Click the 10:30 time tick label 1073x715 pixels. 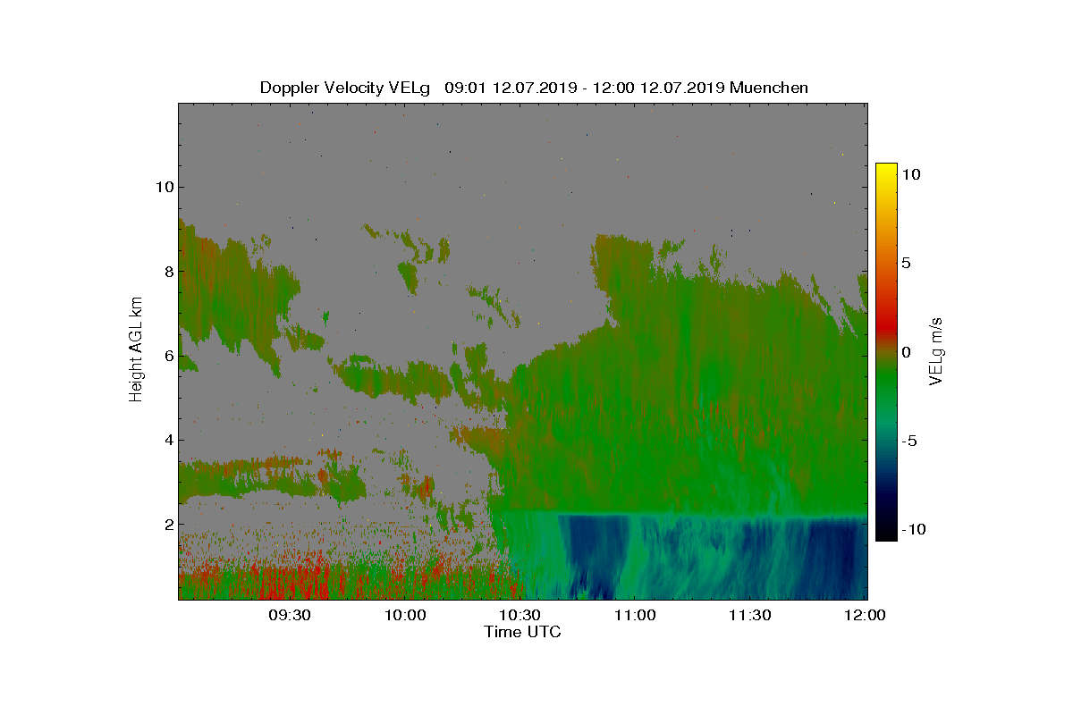point(520,615)
